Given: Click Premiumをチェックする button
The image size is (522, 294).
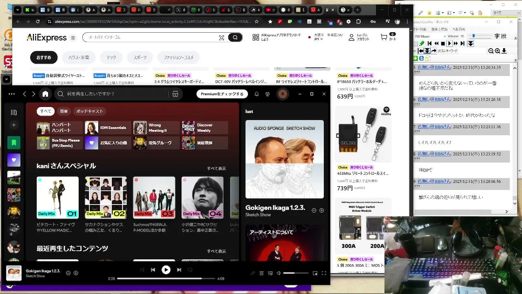Looking at the screenshot, I should point(222,94).
